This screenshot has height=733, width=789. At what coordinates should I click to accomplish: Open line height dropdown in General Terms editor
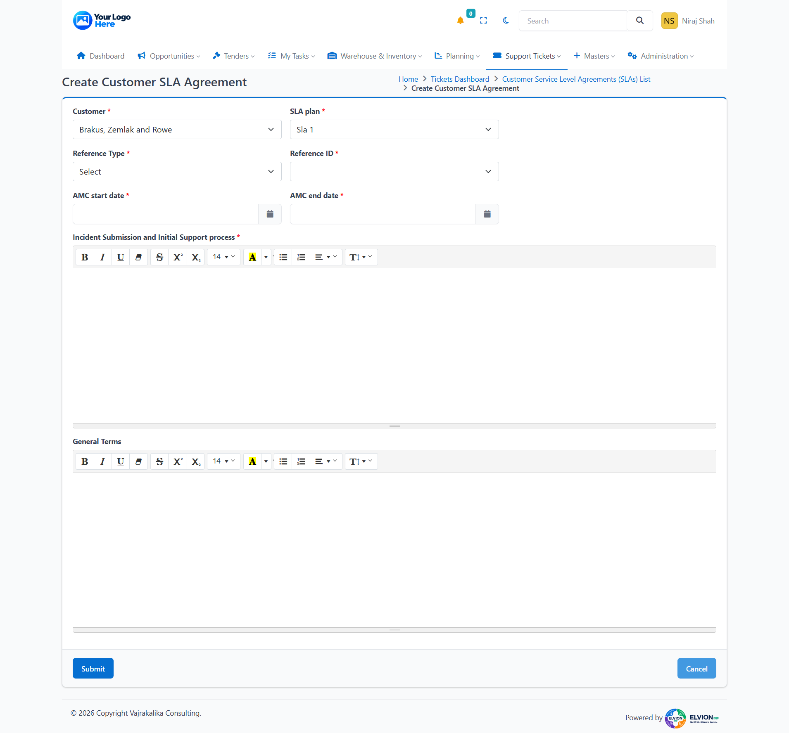coord(361,461)
